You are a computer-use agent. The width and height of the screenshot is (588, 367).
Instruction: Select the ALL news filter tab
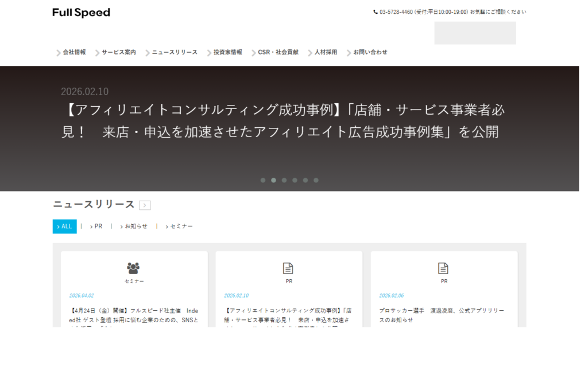[64, 227]
